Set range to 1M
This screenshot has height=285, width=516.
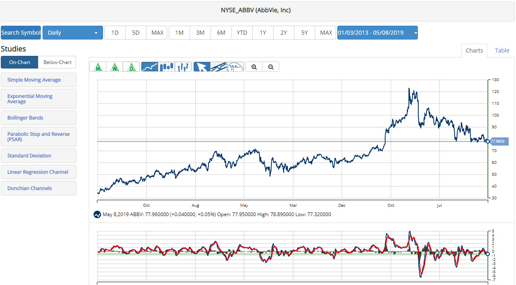[179, 33]
